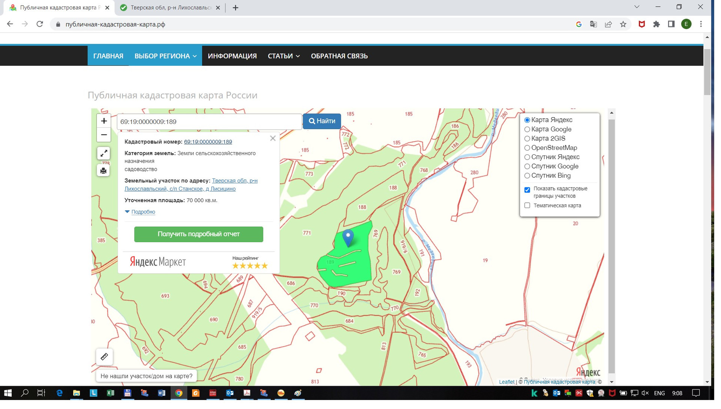The height and width of the screenshot is (409, 721).
Task: Open the Статьи dropdown menu
Action: pyautogui.click(x=284, y=56)
